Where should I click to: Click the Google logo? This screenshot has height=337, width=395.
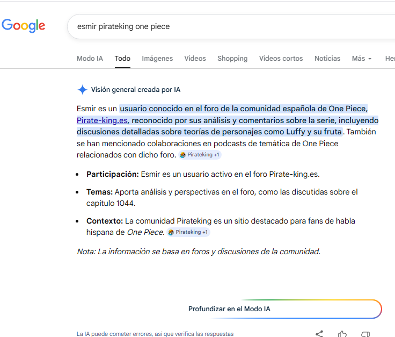24,26
